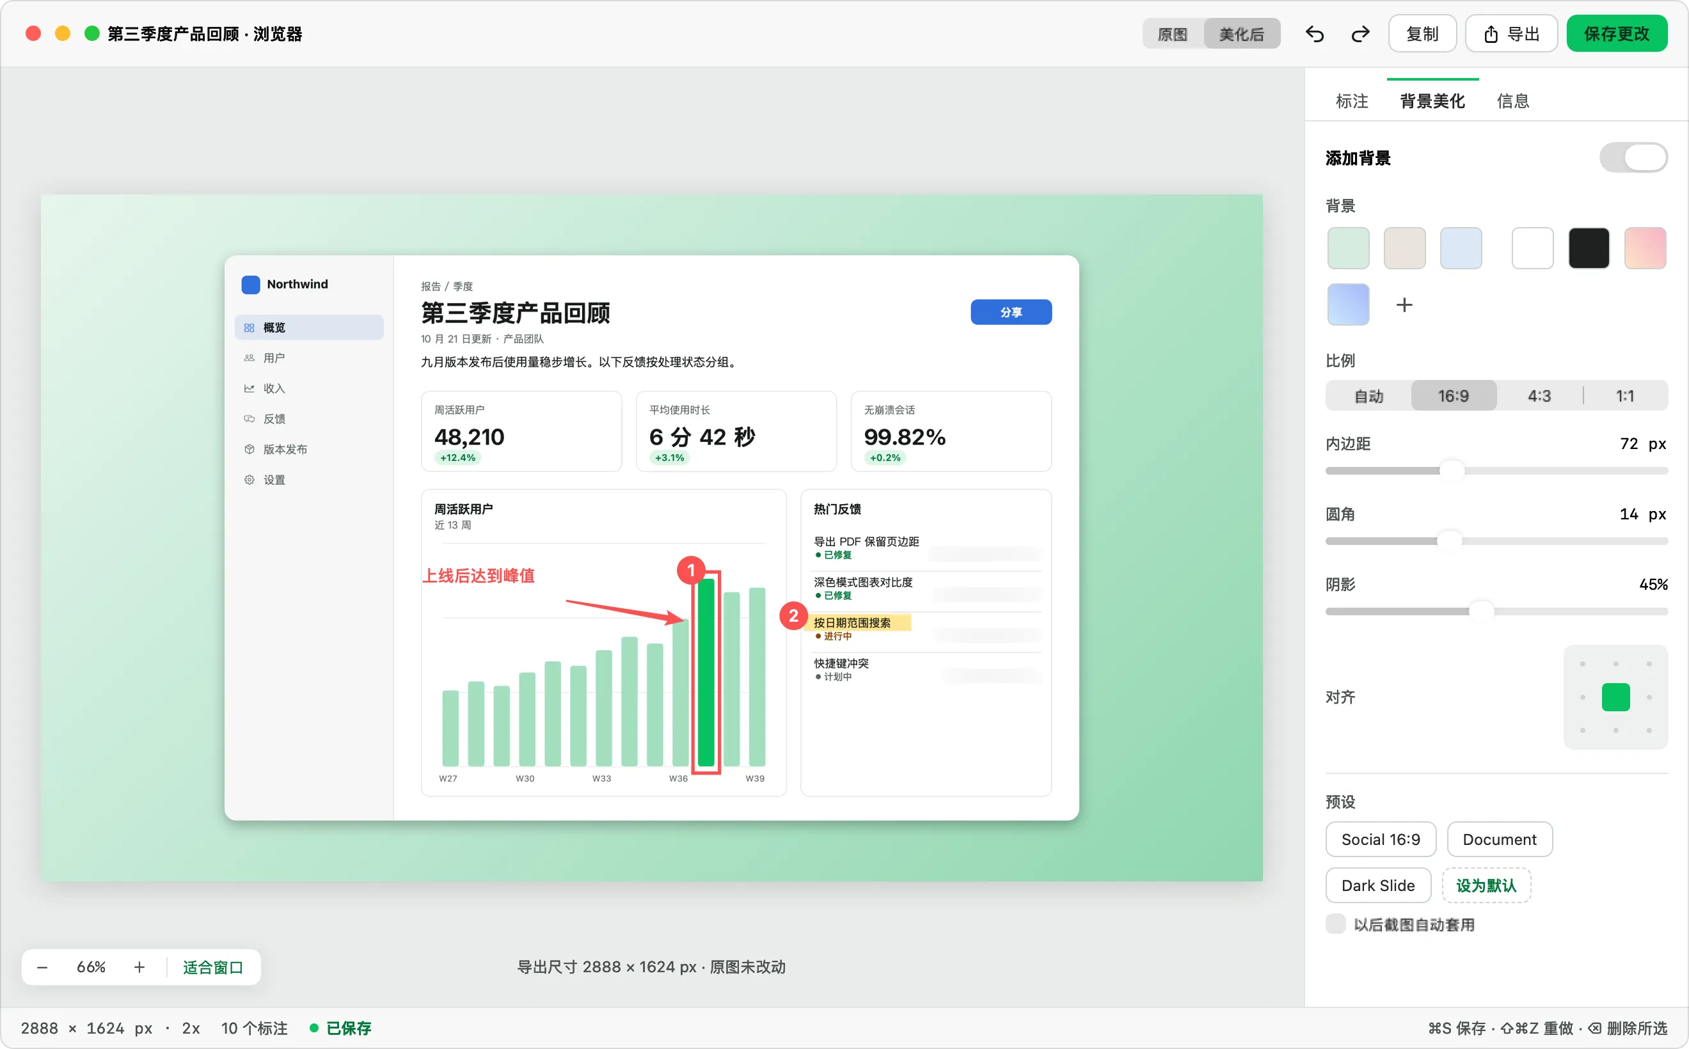Screen dimensions: 1689x1049
Task: Click the 圆角 corner radius slider handle
Action: tap(1449, 541)
